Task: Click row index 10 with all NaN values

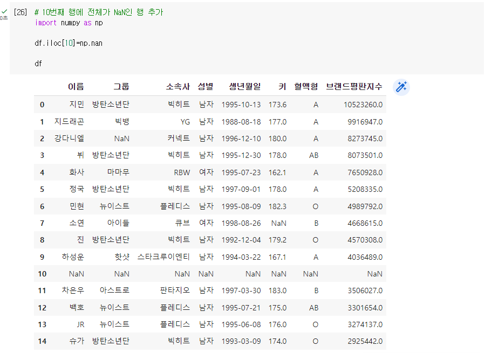Action: point(42,274)
